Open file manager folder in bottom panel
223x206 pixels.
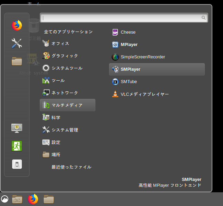coord(49,199)
